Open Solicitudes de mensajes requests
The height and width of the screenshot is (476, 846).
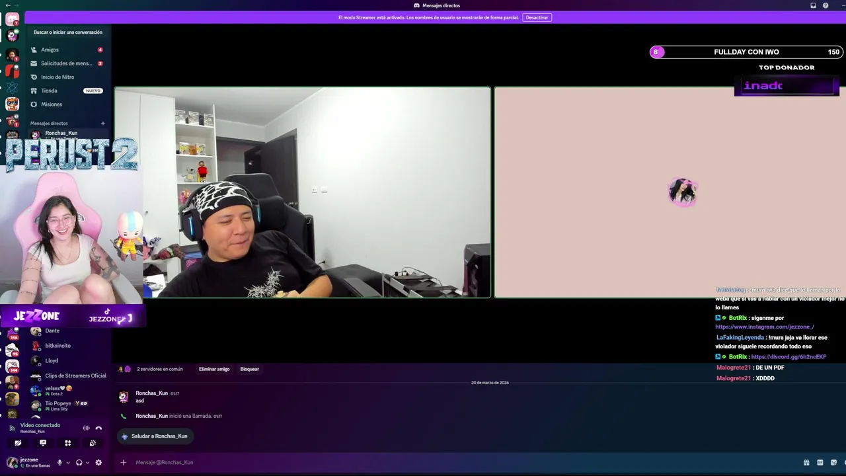66,63
